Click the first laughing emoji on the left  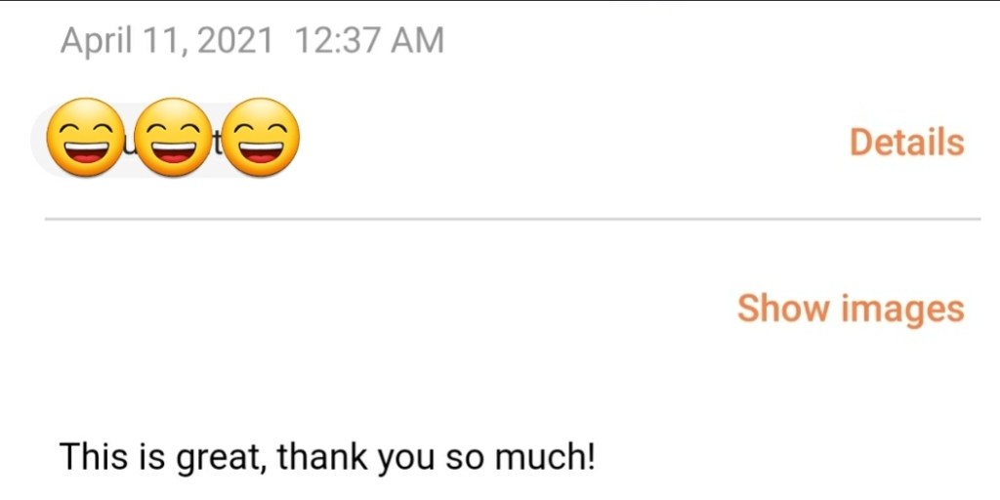(87, 138)
